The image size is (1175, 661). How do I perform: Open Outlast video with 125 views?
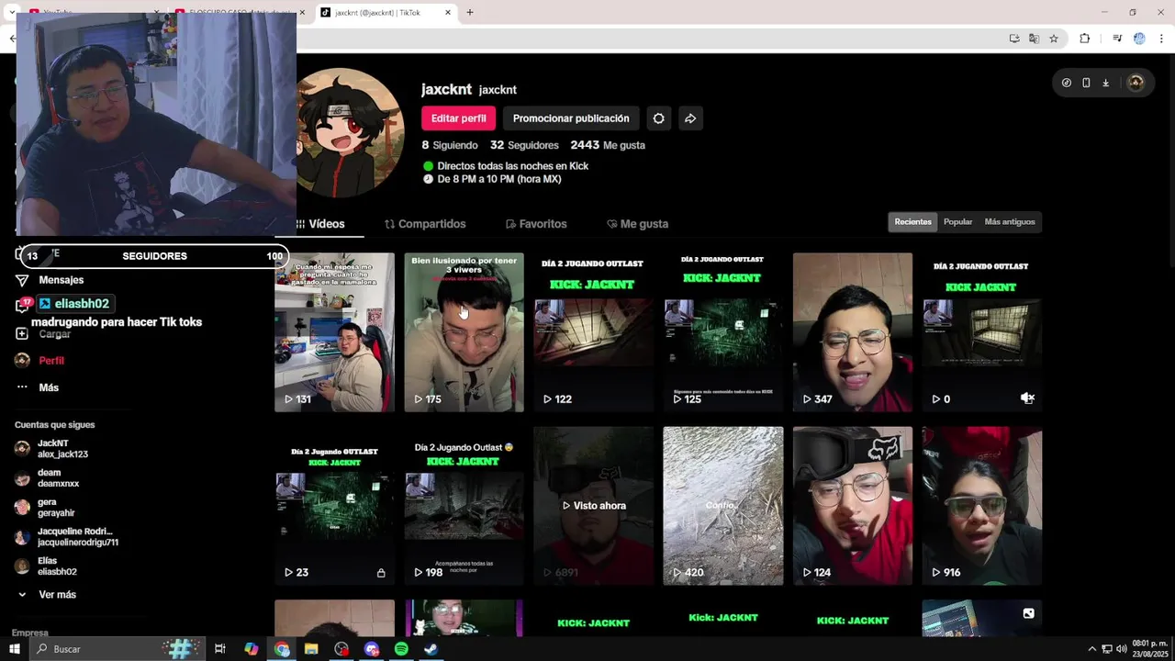(x=722, y=332)
